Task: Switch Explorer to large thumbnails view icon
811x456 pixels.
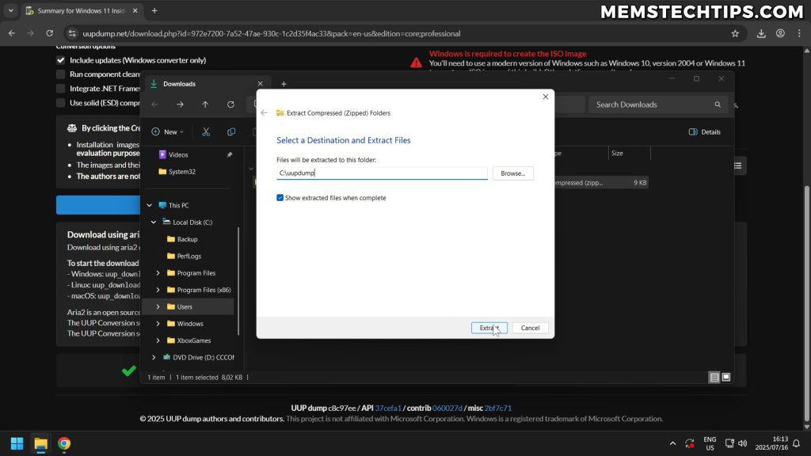Action: tap(726, 378)
